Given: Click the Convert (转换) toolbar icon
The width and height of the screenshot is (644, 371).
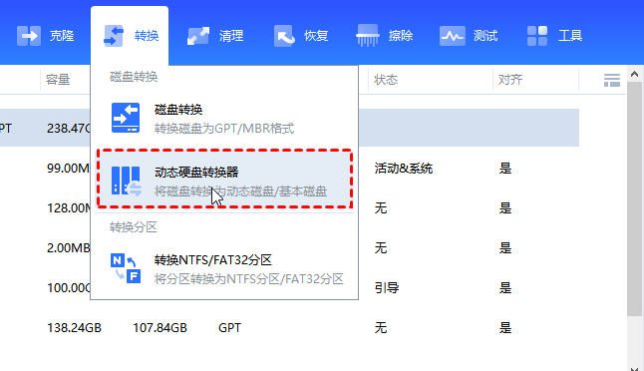Looking at the screenshot, I should (114, 36).
